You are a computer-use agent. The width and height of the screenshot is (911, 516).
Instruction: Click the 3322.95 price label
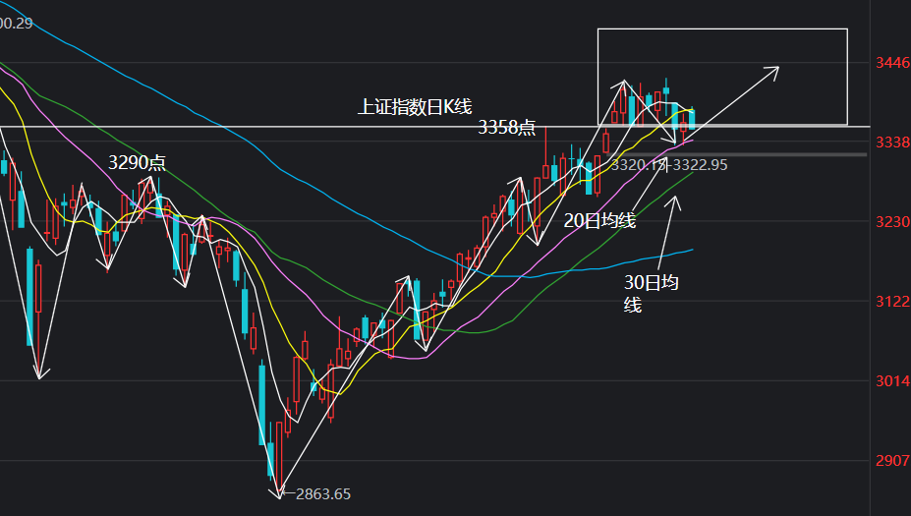[x=700, y=165]
